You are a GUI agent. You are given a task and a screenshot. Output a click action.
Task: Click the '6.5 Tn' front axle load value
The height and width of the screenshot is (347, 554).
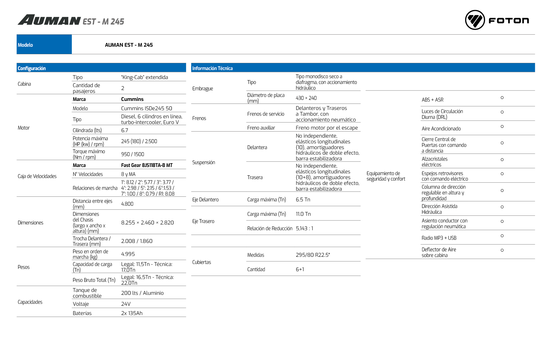pyautogui.click(x=303, y=200)
